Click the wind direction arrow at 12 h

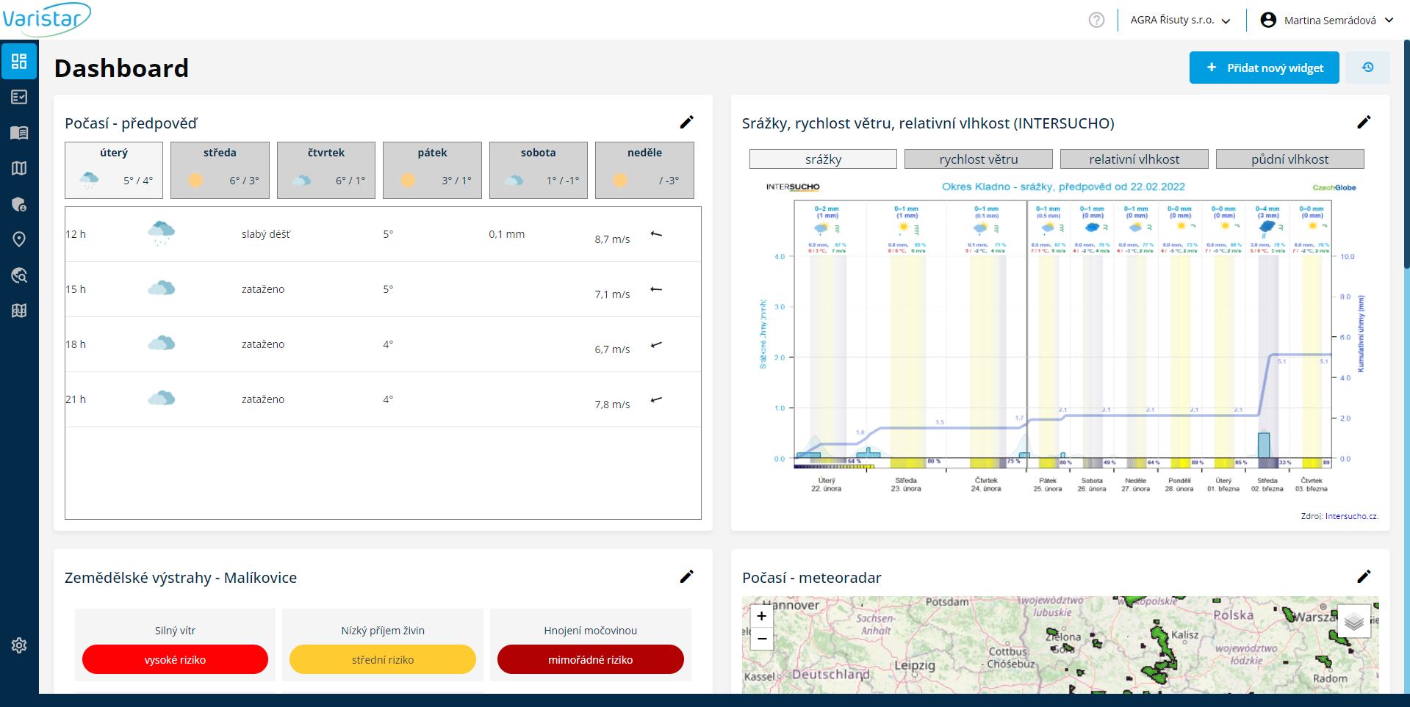657,234
